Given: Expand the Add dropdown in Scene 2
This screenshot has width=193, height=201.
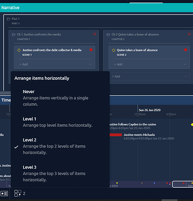Looking at the screenshot, I should click(185, 64).
